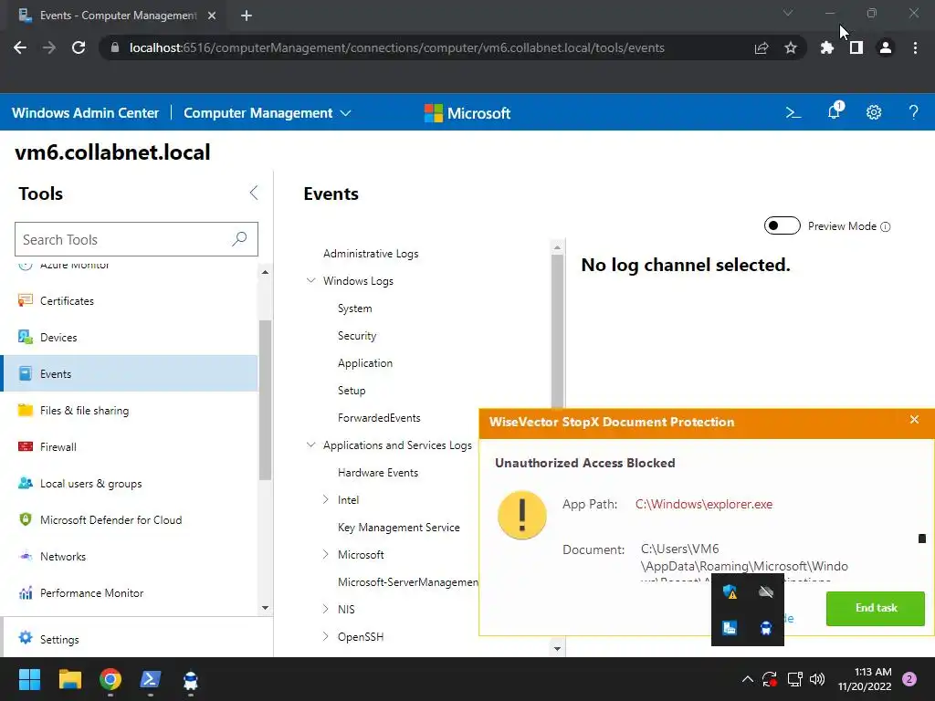Open a new browser tab
The height and width of the screenshot is (701, 935).
[x=247, y=16]
